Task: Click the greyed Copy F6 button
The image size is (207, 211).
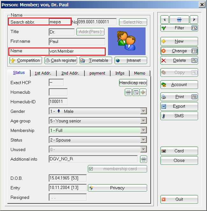Action: tap(179, 73)
